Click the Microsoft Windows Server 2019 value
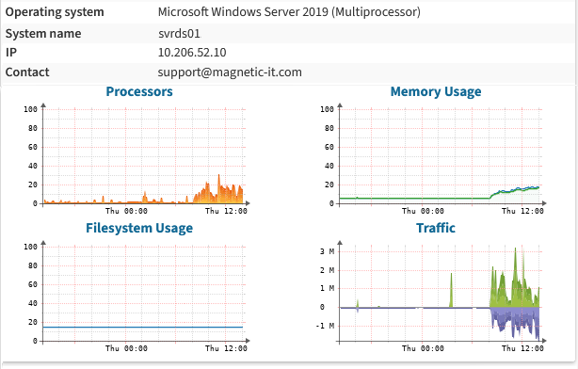The image size is (578, 369). pos(289,12)
